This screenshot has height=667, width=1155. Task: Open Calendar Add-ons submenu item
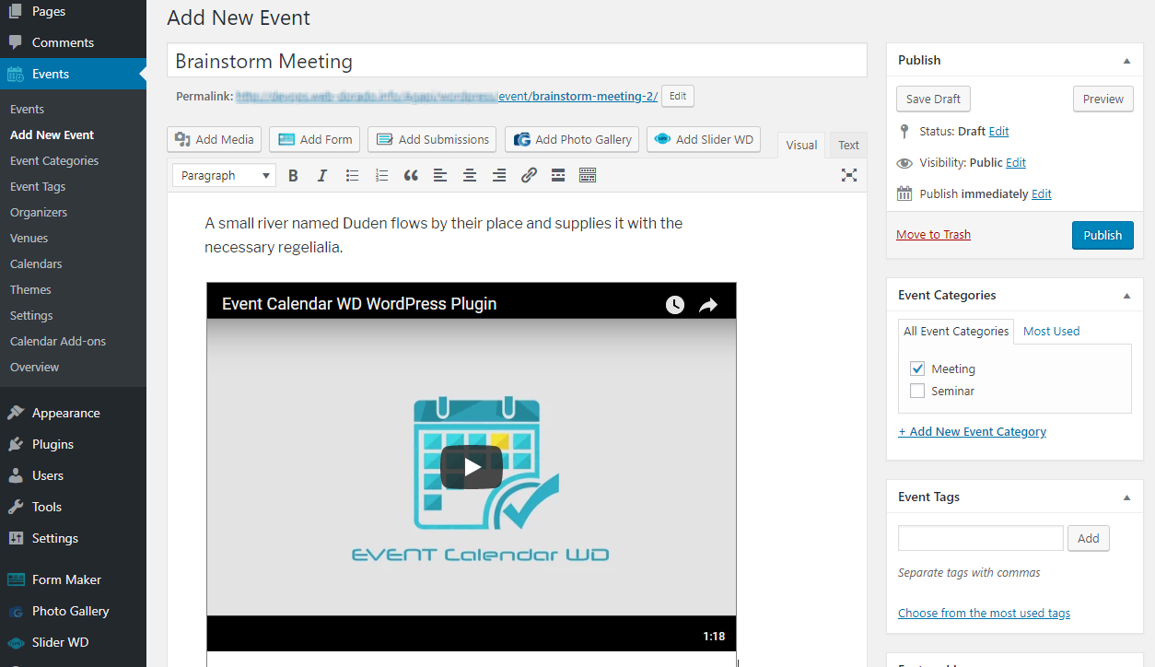point(58,341)
